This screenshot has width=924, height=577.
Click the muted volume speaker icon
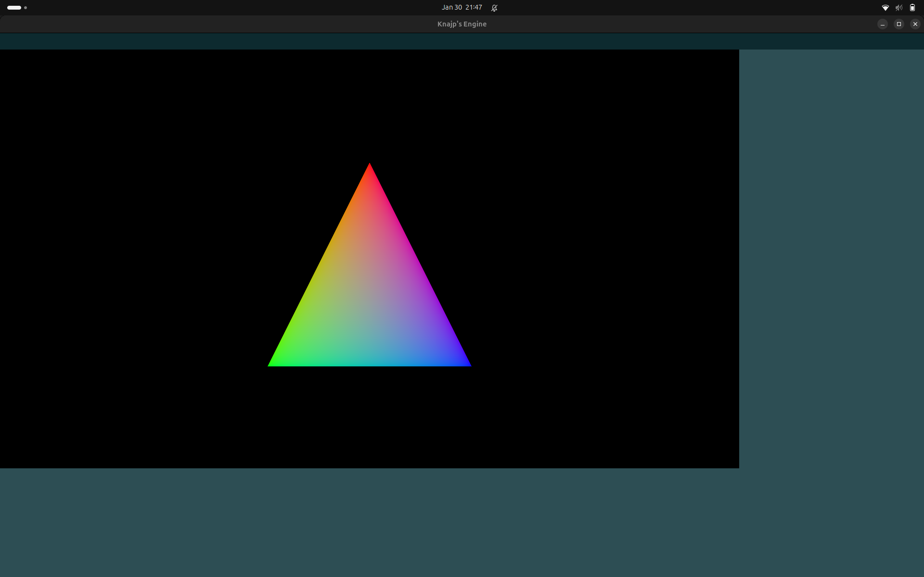(x=898, y=8)
